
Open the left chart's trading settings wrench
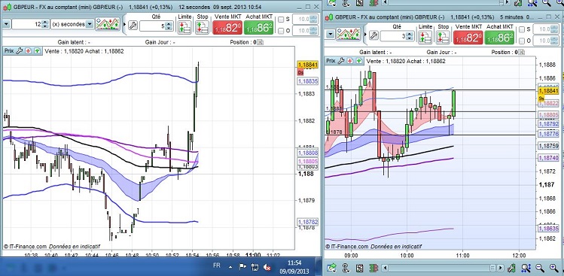[x=133, y=25]
